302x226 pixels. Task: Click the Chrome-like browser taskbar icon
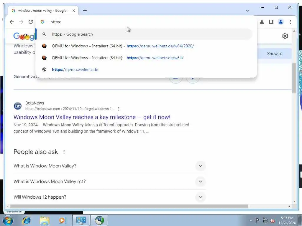point(99,220)
